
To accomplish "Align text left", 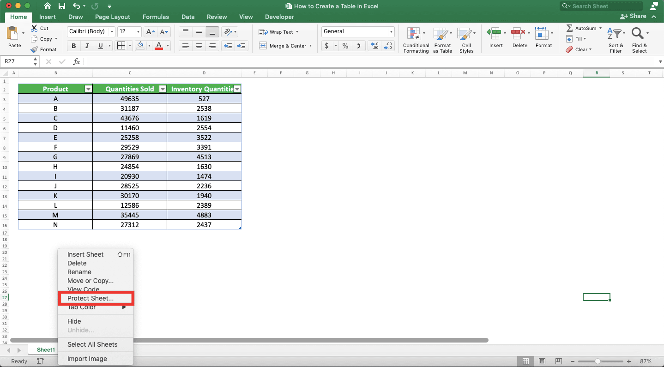I will click(x=186, y=46).
